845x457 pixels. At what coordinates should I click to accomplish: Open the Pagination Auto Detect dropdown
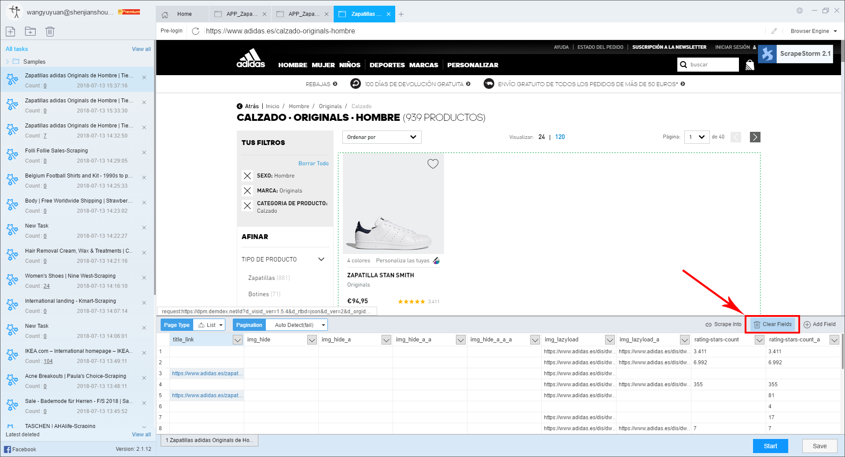pyautogui.click(x=297, y=325)
